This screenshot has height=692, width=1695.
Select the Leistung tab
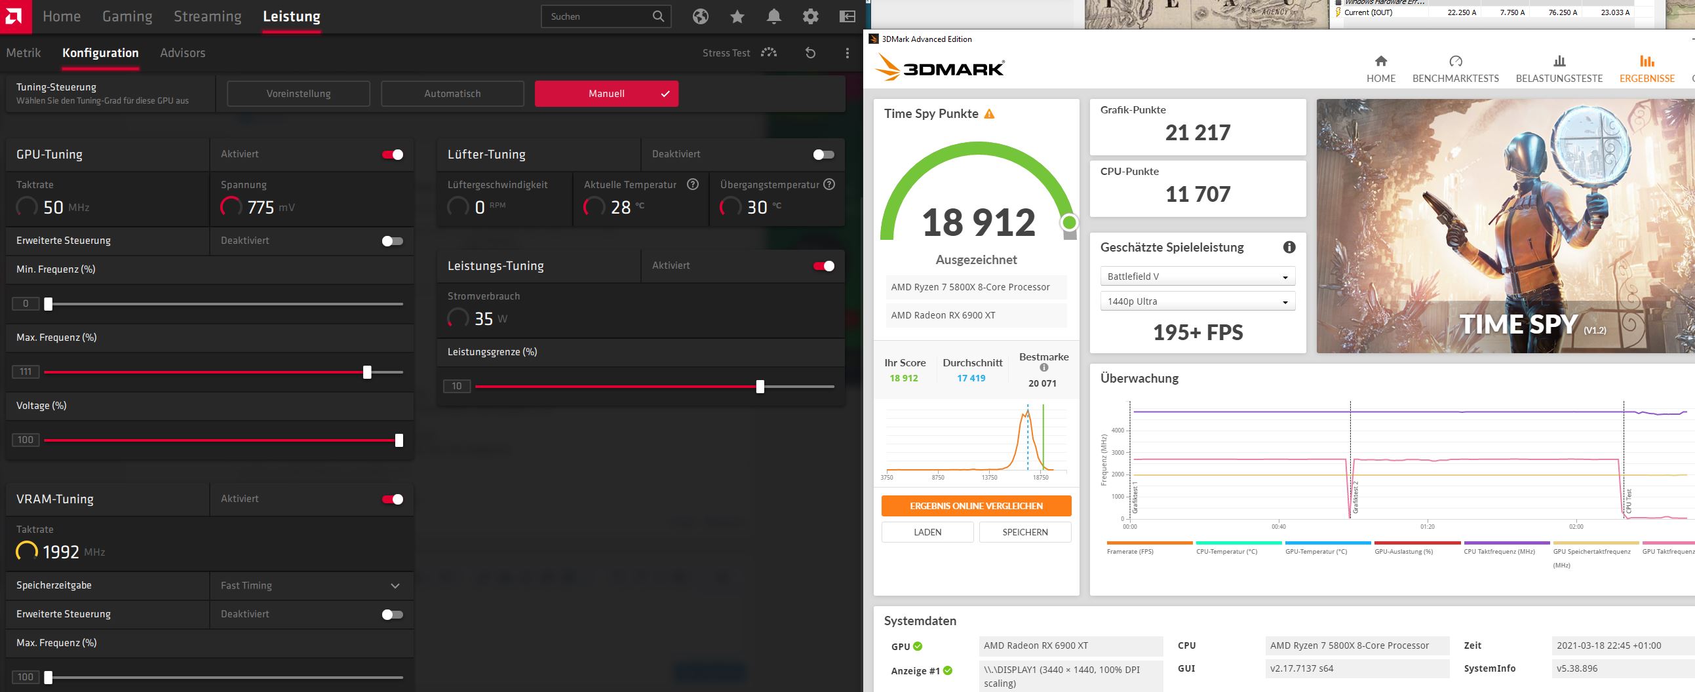point(292,16)
